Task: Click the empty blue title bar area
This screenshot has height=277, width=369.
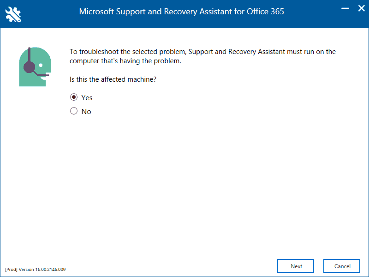Action: (314, 18)
